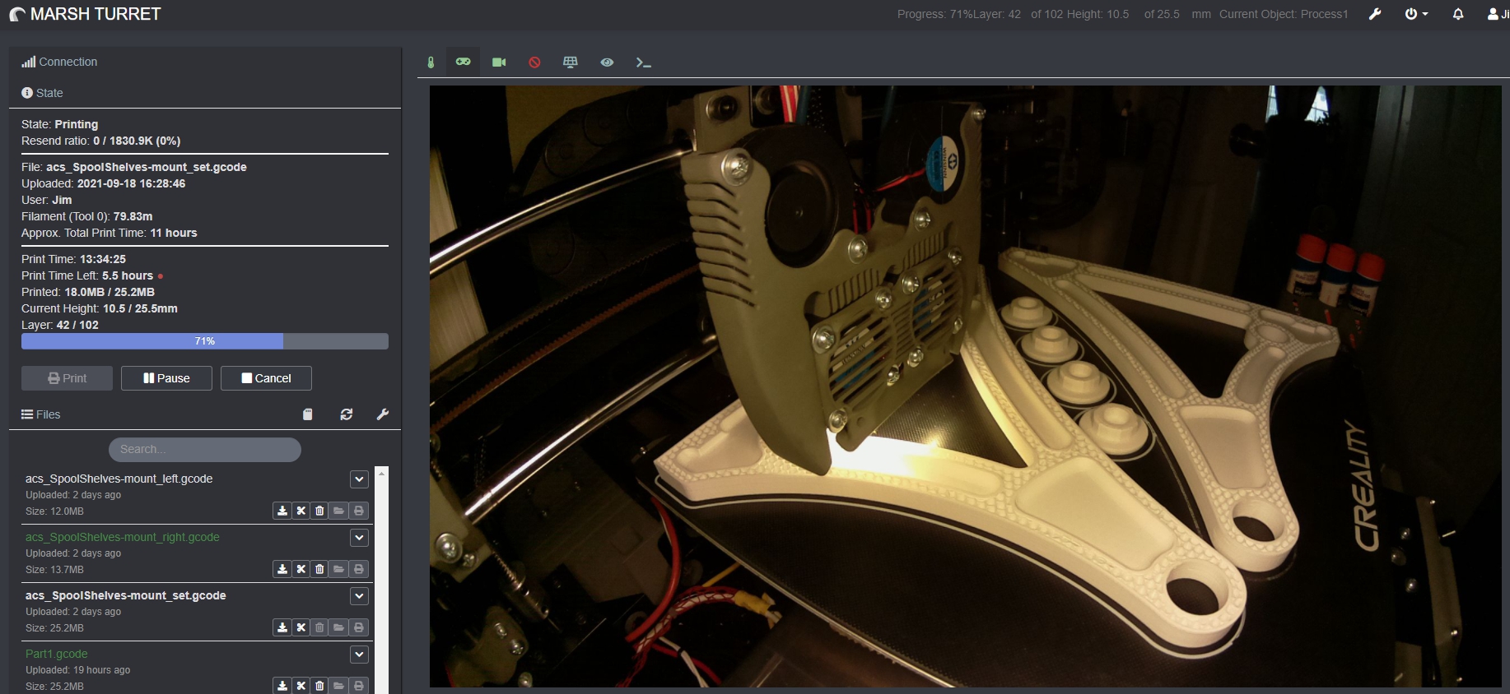This screenshot has height=694, width=1510.
Task: Pause the current print job
Action: coord(166,378)
